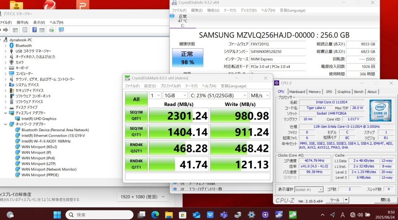Image resolution: width=398 pixels, height=220 pixels.
Task: Open WPS Writer icon on taskbar
Action: point(210,215)
